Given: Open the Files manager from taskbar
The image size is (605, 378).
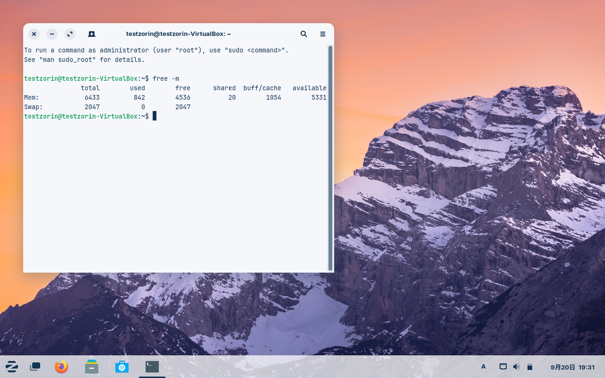Looking at the screenshot, I should point(92,367).
